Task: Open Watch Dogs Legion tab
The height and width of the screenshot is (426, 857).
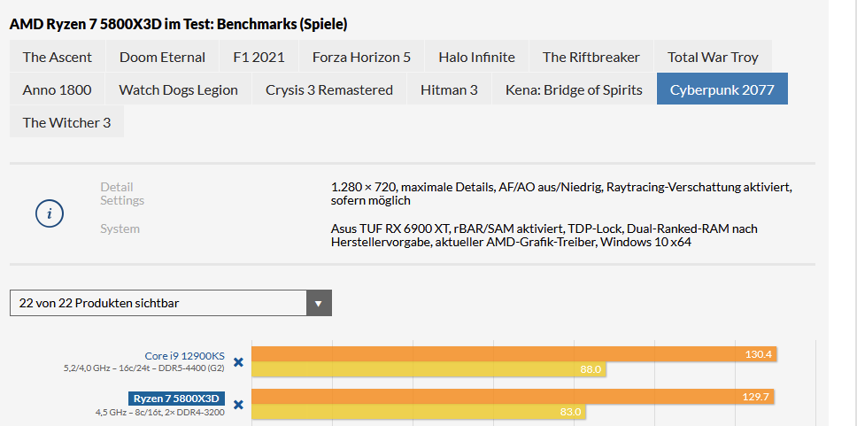Action: click(x=178, y=89)
